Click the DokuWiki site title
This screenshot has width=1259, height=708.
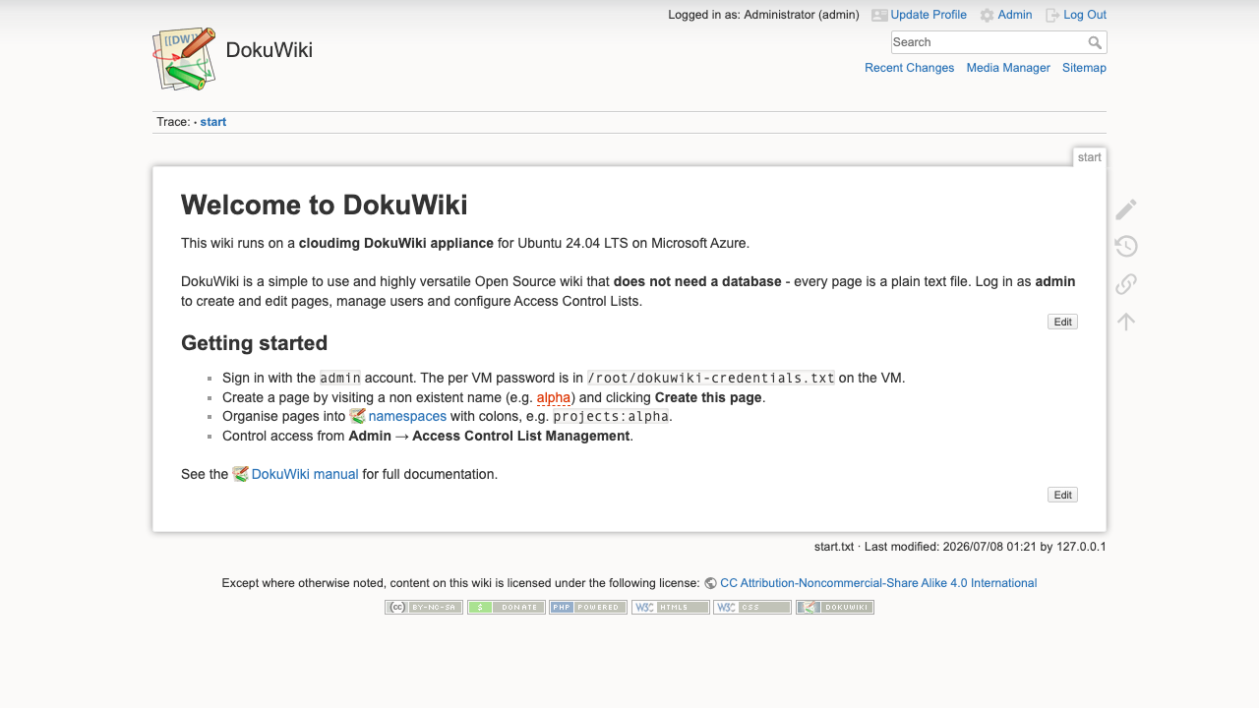pos(270,50)
